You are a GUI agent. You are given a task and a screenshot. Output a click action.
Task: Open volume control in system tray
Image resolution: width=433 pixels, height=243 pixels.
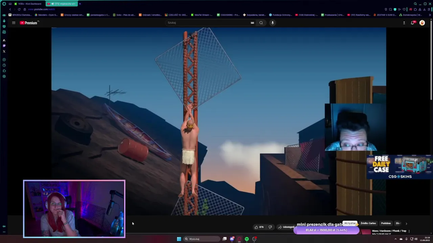point(416,239)
